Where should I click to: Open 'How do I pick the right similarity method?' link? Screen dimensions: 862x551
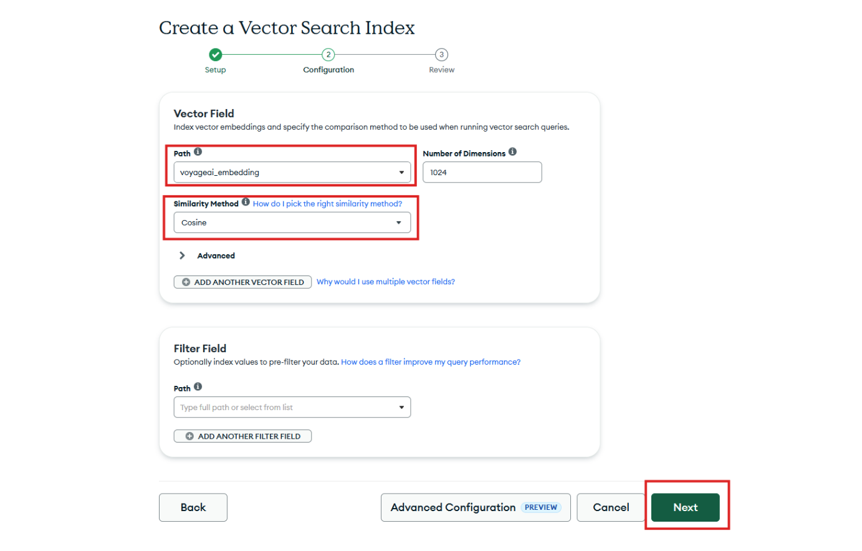(327, 204)
